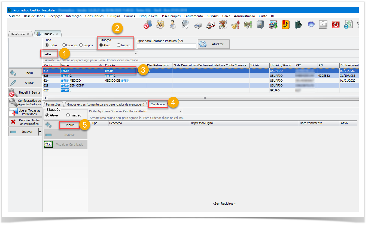Image resolution: width=368 pixels, height=225 pixels.
Task: Click the blue chat bubble icon
Action: [x=311, y=25]
